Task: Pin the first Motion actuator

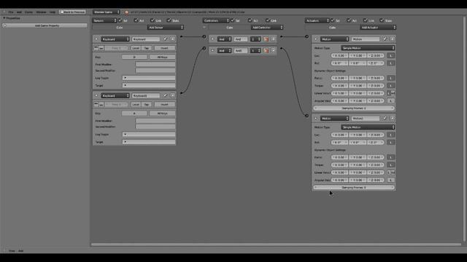Action: (385, 39)
